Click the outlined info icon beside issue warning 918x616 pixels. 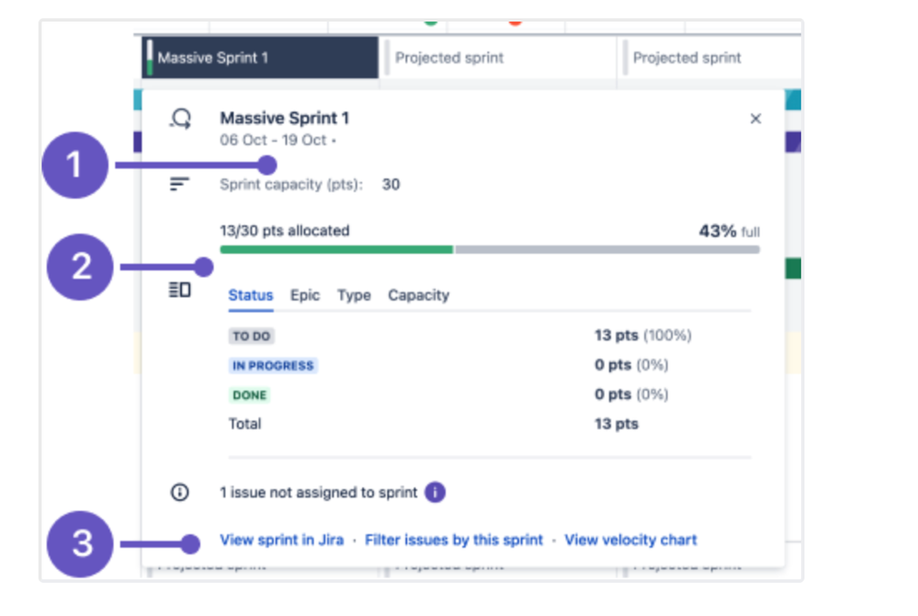pyautogui.click(x=180, y=493)
